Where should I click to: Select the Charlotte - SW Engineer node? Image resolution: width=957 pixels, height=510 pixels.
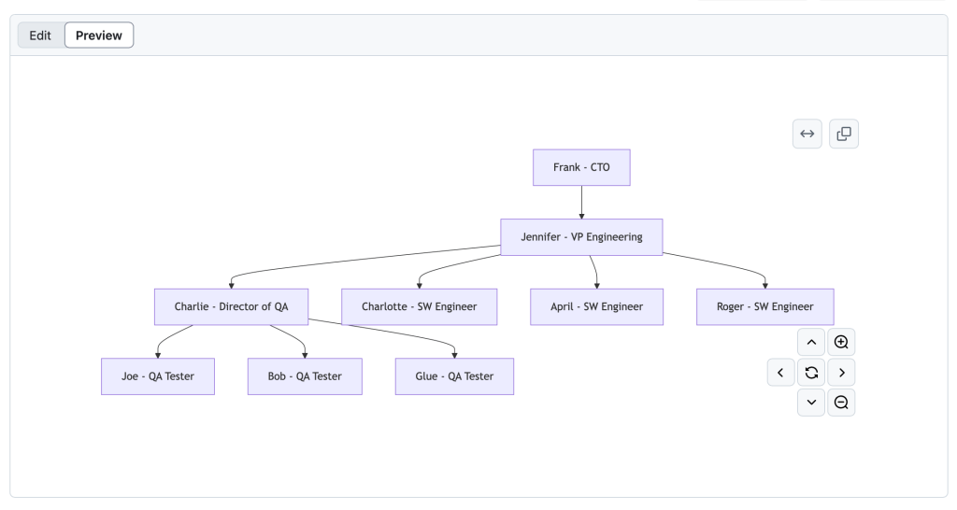pyautogui.click(x=419, y=306)
